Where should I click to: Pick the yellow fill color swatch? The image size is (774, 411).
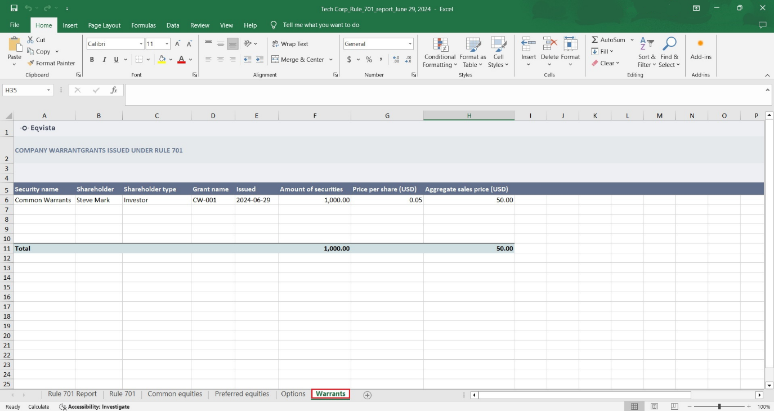click(x=162, y=59)
